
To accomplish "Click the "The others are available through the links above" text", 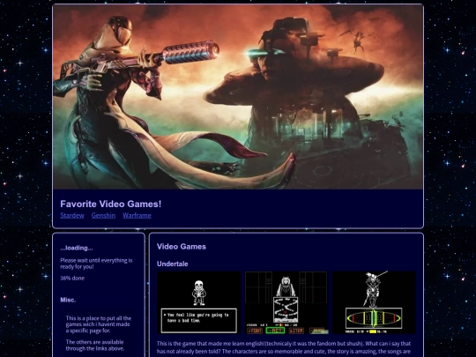I will pos(94,346).
